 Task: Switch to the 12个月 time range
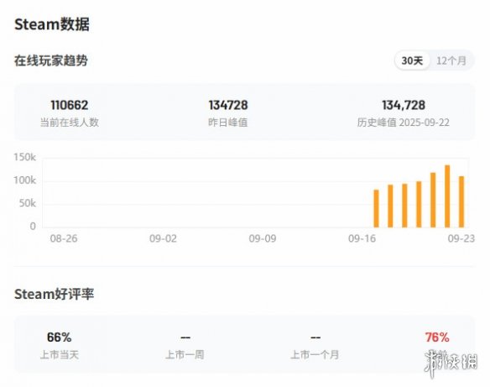click(451, 60)
